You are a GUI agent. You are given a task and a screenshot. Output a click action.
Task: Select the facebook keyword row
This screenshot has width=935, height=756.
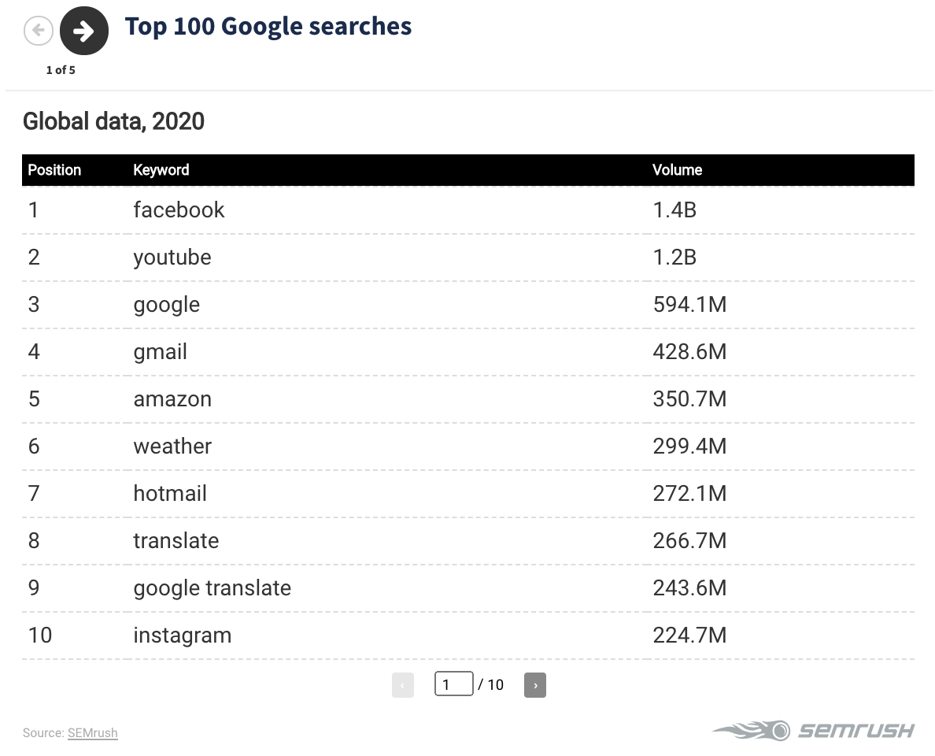tap(468, 210)
